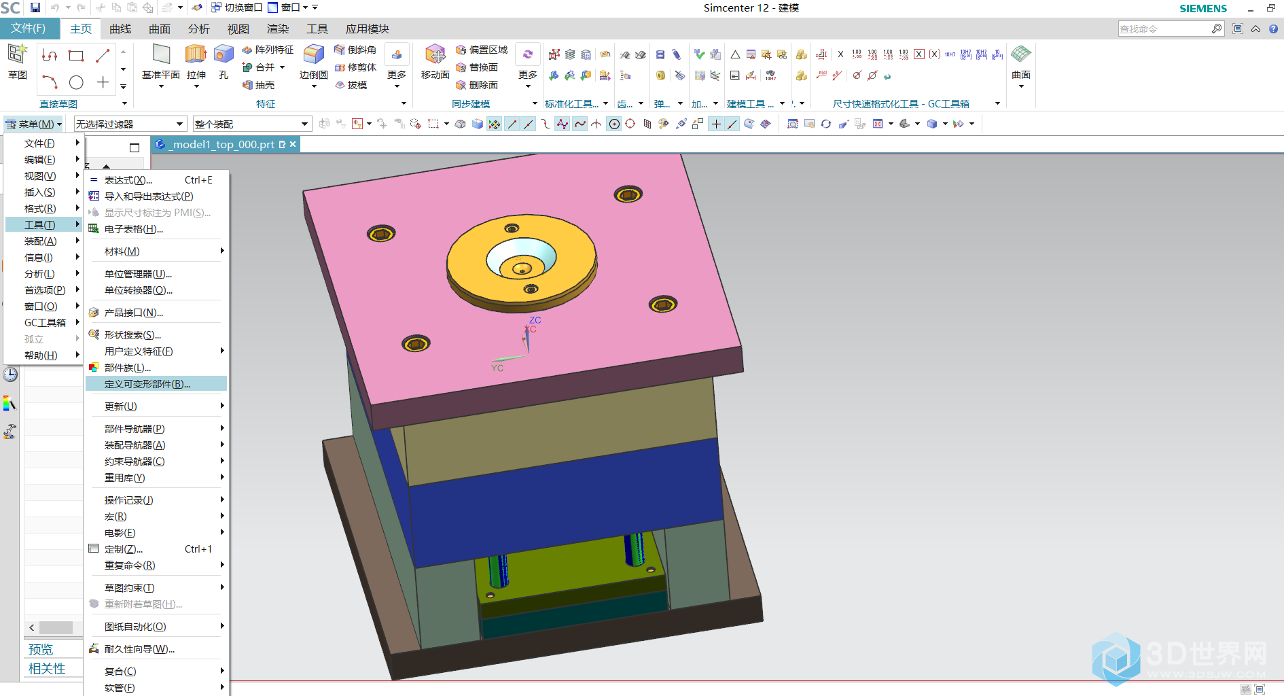Expand the Synchronous Modeling (同步建模) group arrow
The image size is (1284, 696).
point(534,103)
